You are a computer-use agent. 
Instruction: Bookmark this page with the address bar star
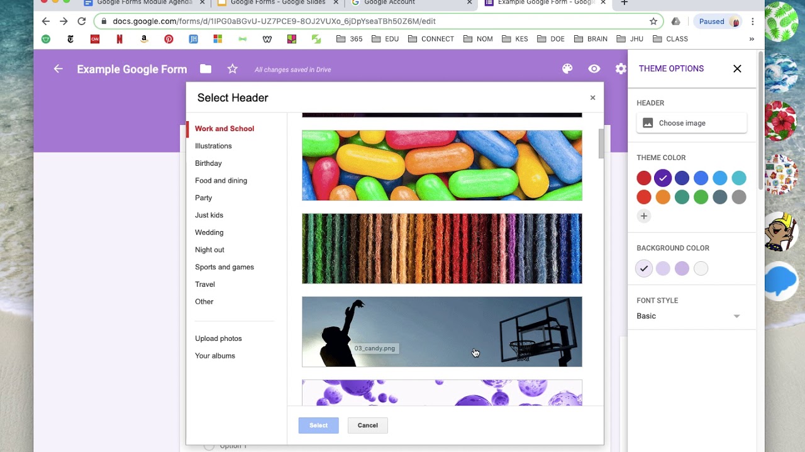653,21
